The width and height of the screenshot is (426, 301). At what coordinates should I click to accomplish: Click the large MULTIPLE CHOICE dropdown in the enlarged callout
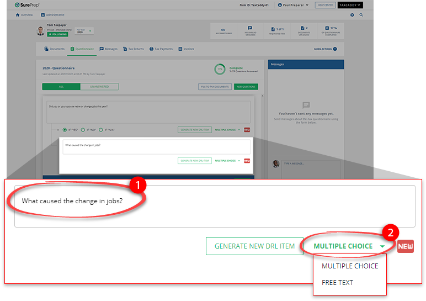tap(349, 246)
